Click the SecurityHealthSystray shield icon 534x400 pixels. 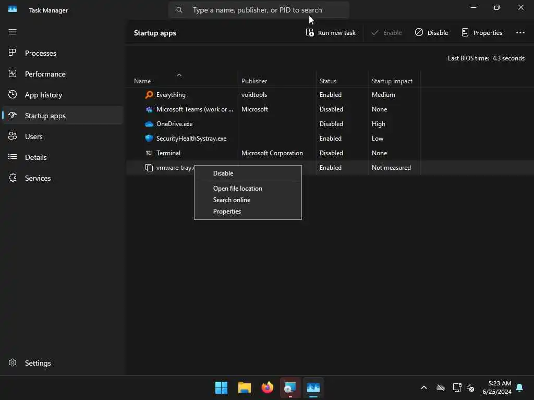click(x=149, y=139)
